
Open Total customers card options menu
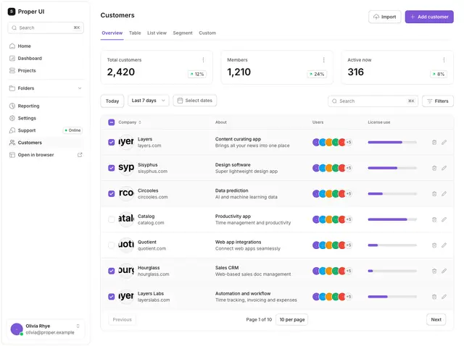pos(203,60)
